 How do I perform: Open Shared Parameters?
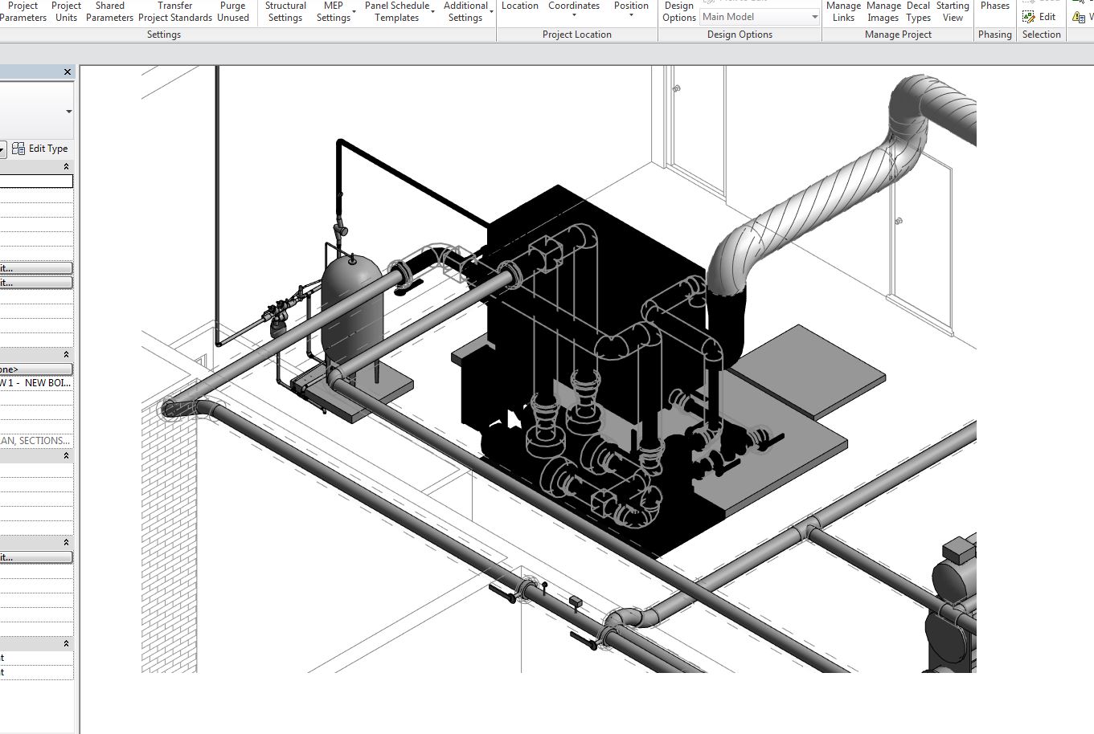point(109,11)
